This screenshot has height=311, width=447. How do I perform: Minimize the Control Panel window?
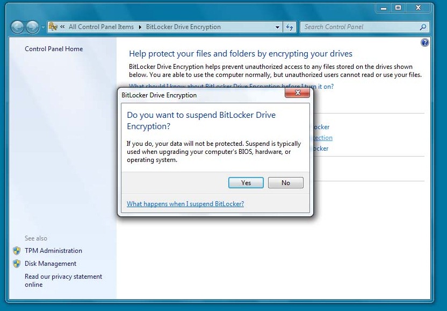[384, 8]
